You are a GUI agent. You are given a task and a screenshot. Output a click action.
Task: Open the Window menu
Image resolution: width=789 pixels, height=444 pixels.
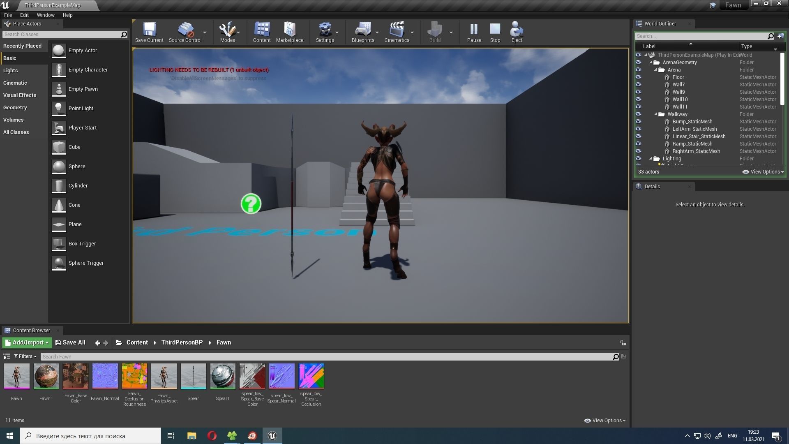pos(46,15)
